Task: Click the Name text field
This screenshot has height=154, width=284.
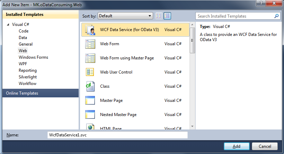Action: click(117, 135)
